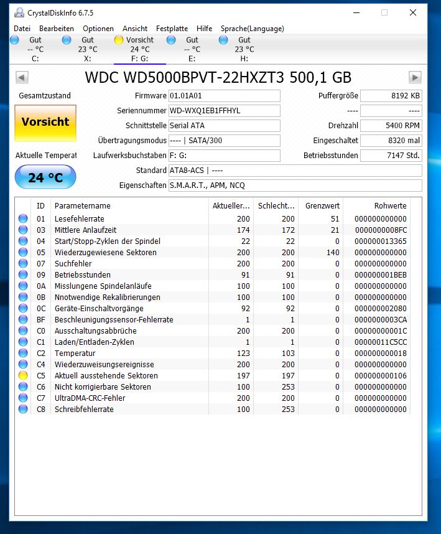Click the Seriennummer field WD-WXQ1EB1FFHYL

coord(225,111)
